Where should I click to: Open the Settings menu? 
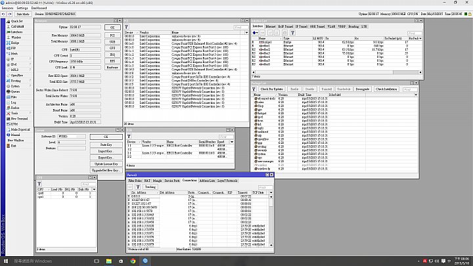(22, 8)
